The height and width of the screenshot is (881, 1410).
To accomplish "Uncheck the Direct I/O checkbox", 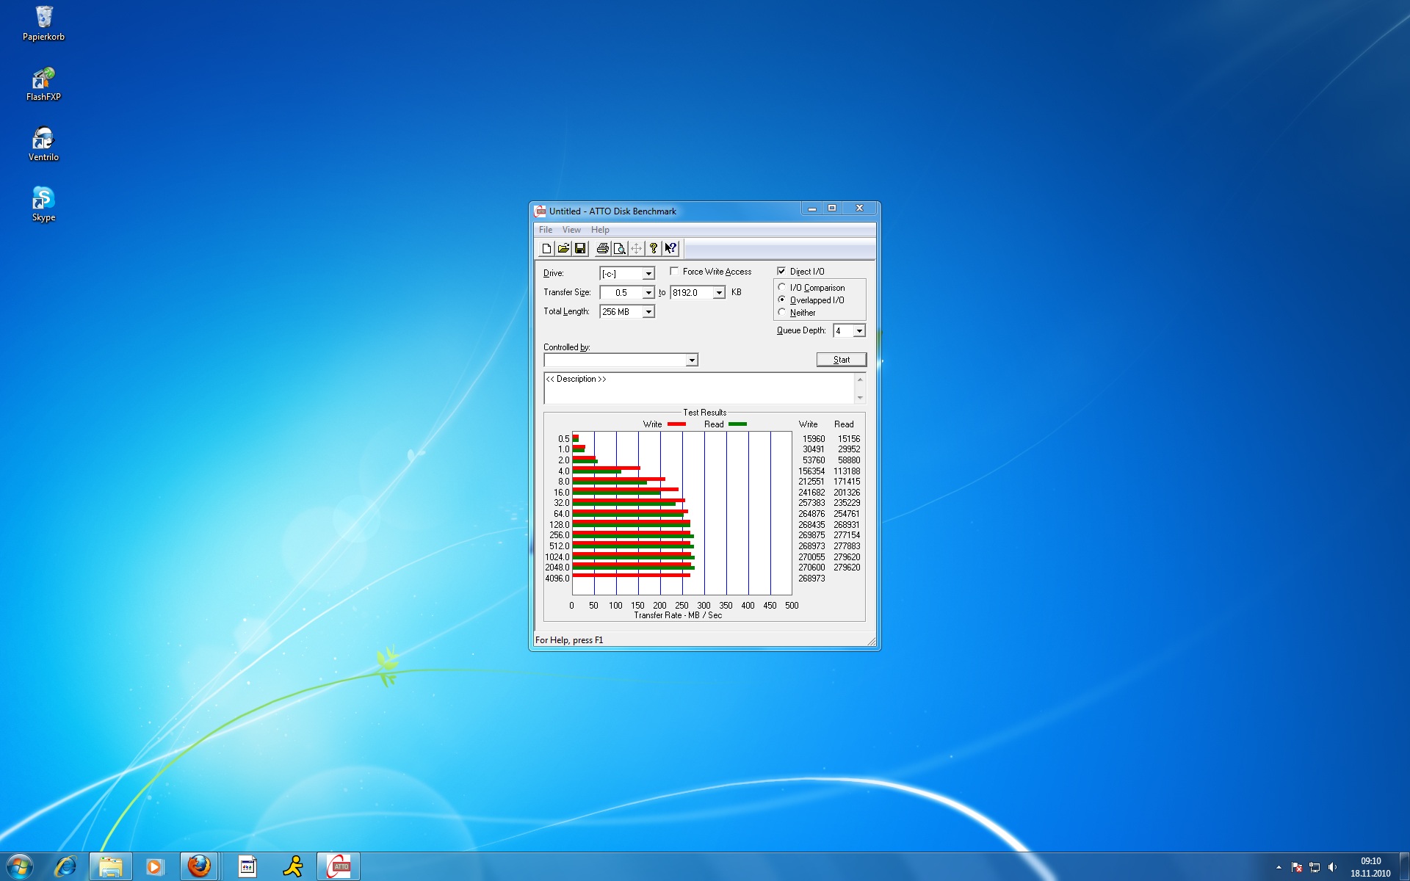I will tap(781, 272).
